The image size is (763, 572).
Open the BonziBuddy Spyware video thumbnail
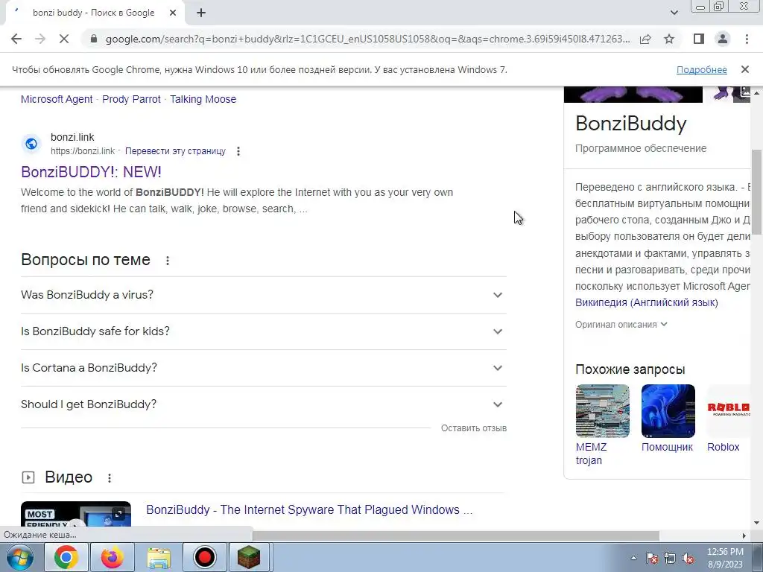coord(76,515)
